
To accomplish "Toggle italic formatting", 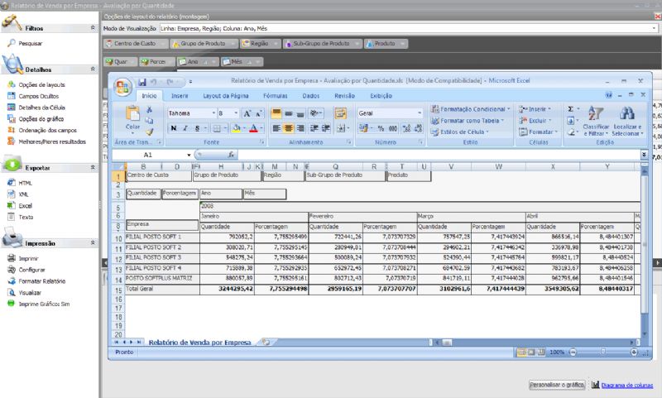I will coord(185,128).
